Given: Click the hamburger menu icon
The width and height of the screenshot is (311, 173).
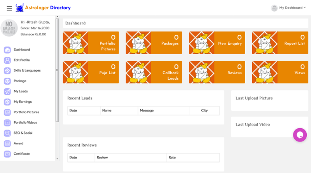Looking at the screenshot, I should coord(9,8).
